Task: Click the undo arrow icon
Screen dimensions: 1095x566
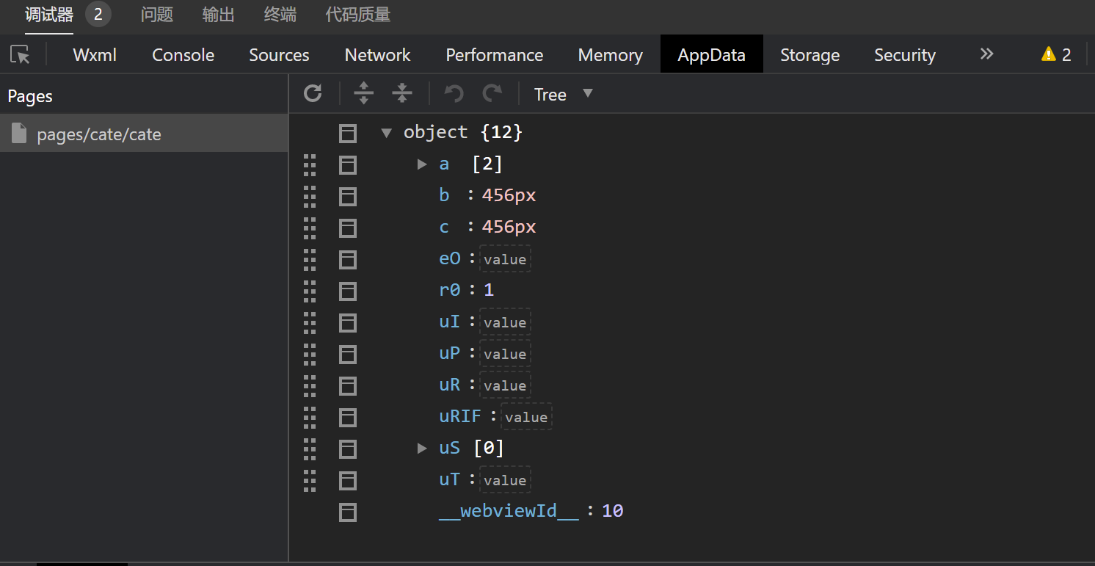Action: click(454, 93)
